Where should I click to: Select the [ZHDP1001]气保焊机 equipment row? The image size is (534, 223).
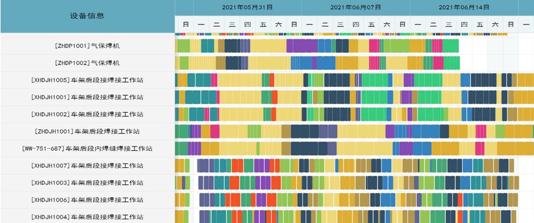coord(88,46)
